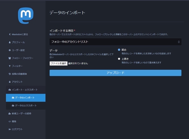189x139 pixels.
Task: Open データのエクスポート submenu item
Action: (26, 106)
